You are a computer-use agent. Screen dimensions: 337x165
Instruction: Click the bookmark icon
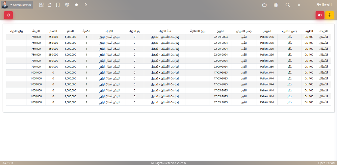[x=58, y=5]
